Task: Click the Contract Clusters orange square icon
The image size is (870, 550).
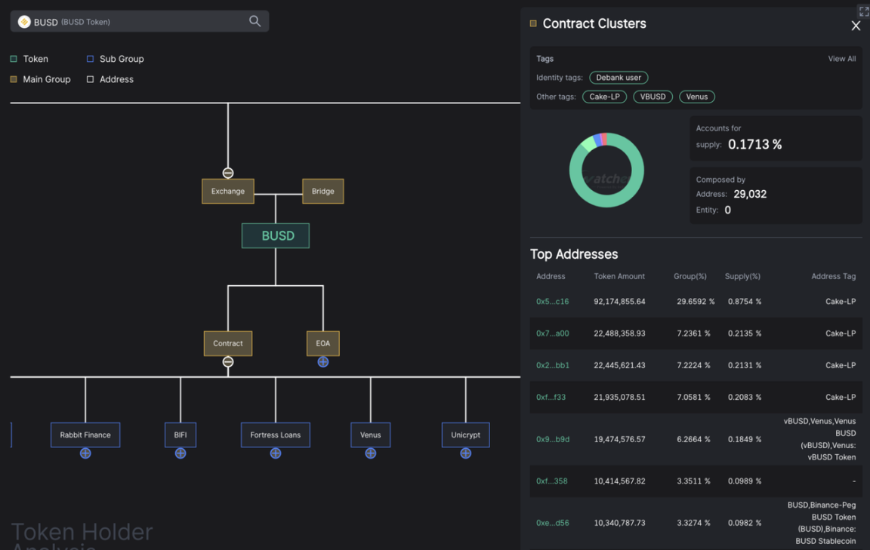Action: (x=533, y=23)
